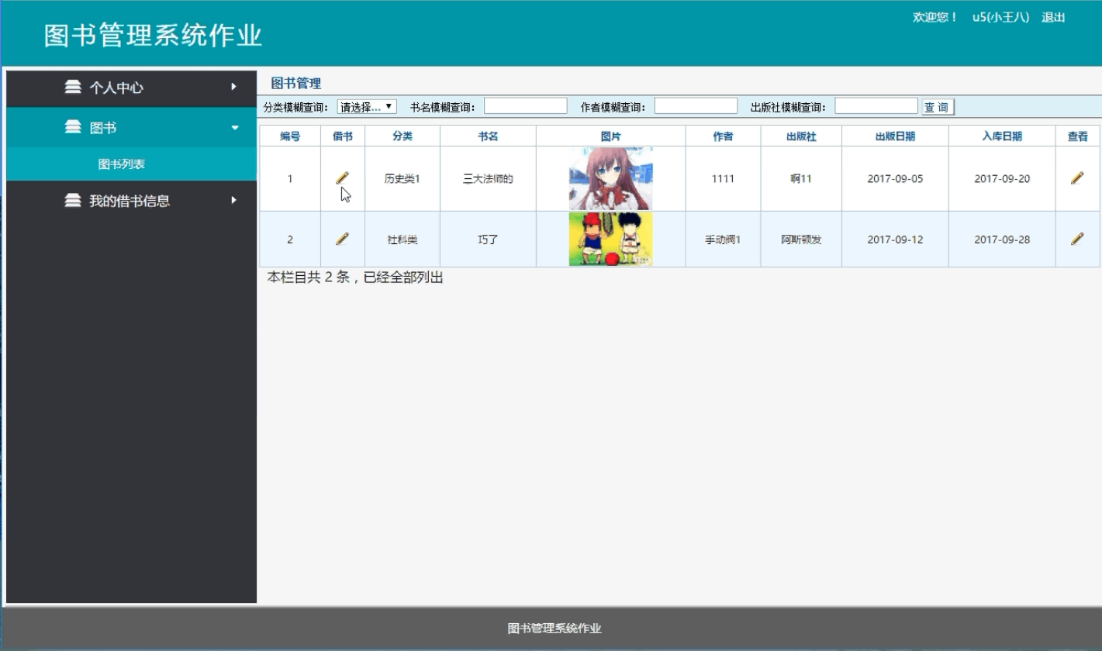
Task: Click the 查询 search button
Action: click(x=938, y=107)
